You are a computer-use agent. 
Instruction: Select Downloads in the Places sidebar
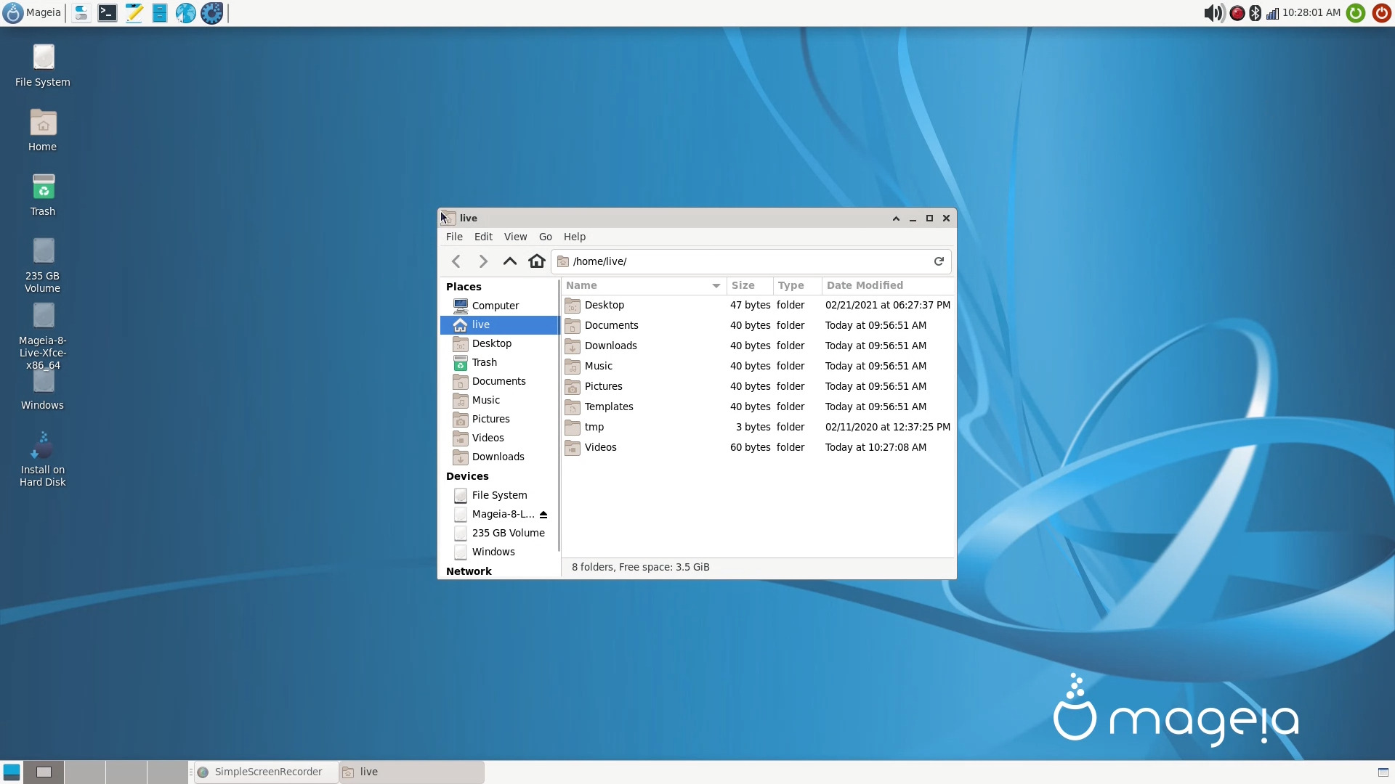(x=497, y=457)
